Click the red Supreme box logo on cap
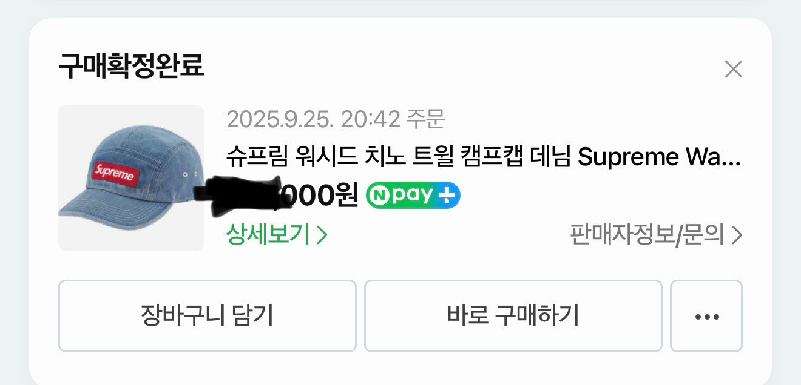Screen dimensions: 801x385 pyautogui.click(x=115, y=175)
